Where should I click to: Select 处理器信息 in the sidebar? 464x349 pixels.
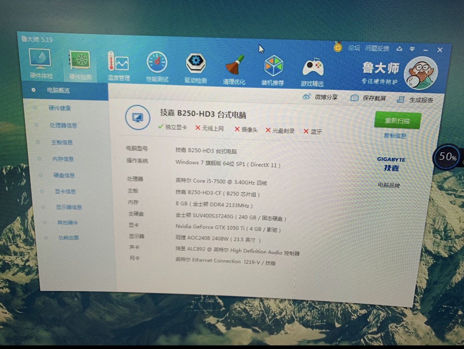[63, 125]
